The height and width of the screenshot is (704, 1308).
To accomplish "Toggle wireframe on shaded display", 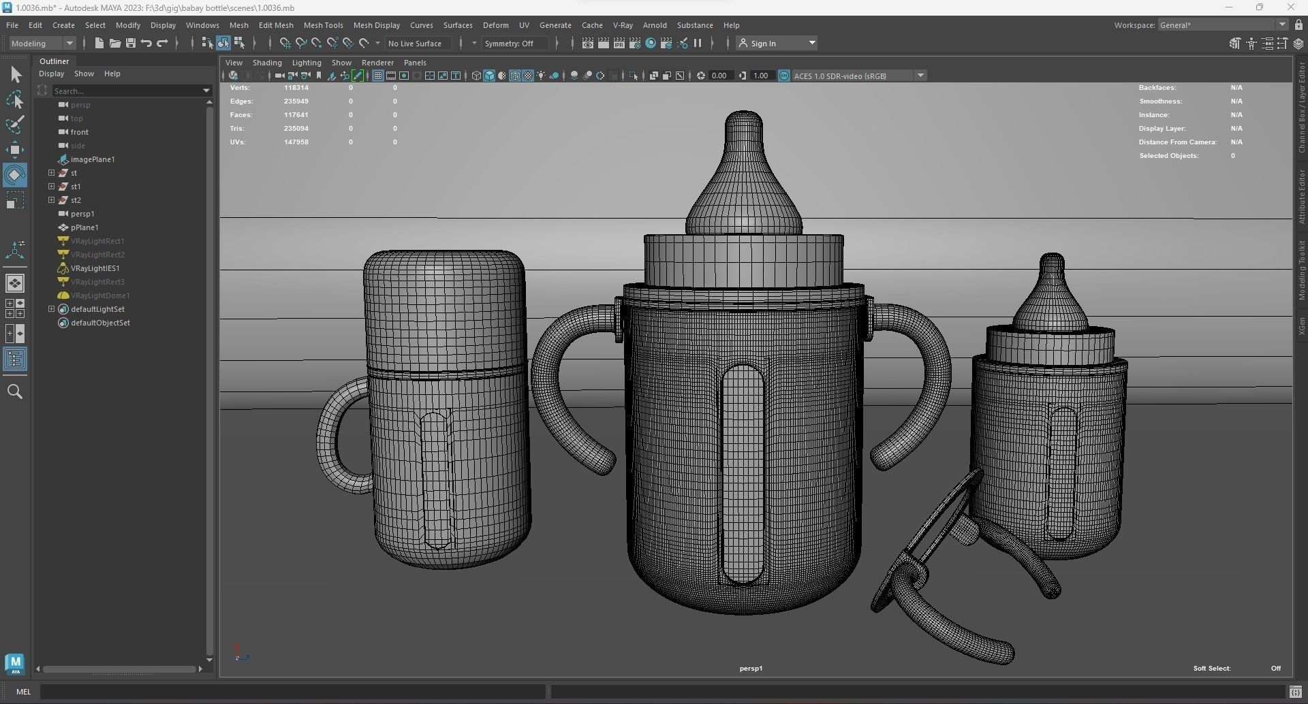I will (515, 76).
